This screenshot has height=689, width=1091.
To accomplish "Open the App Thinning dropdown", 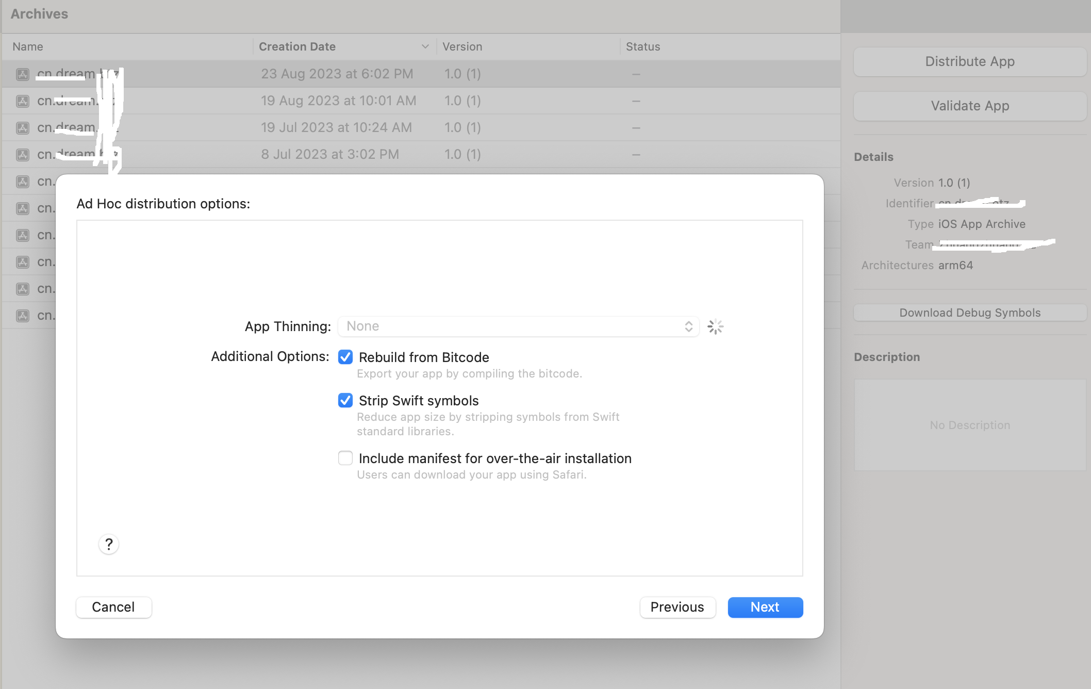I will click(518, 326).
